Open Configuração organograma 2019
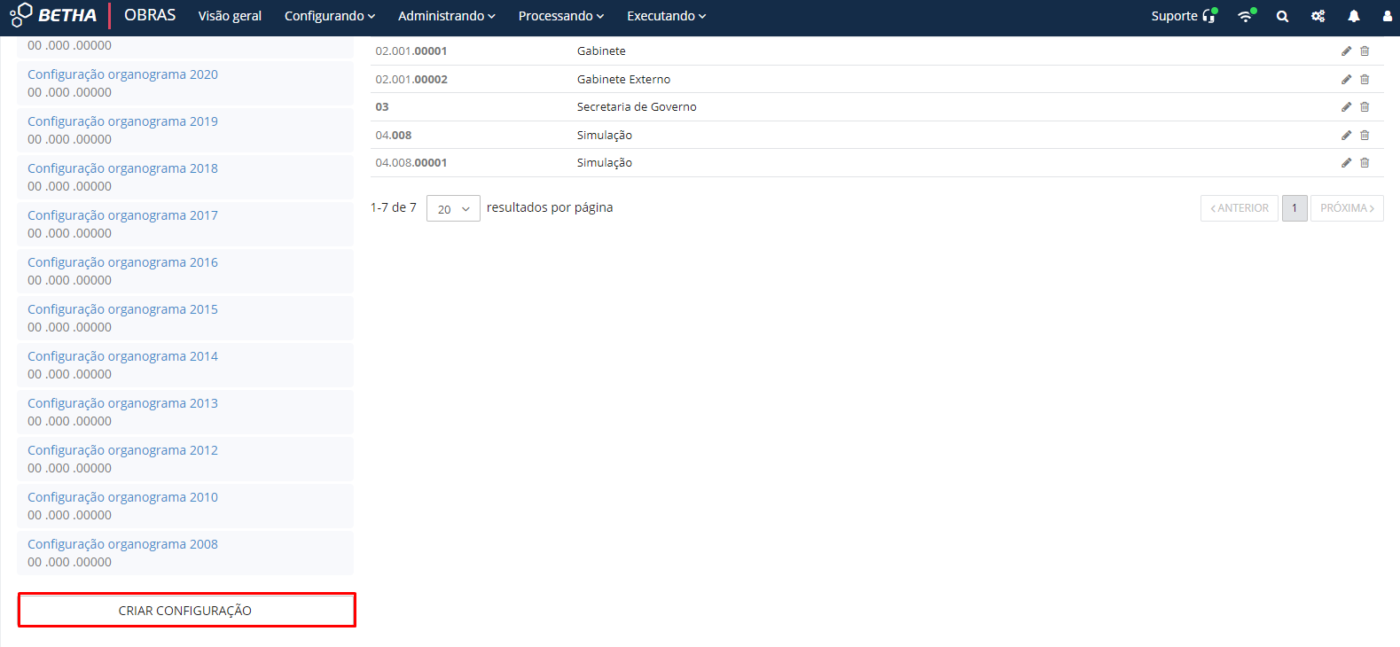1400x647 pixels. click(x=122, y=121)
